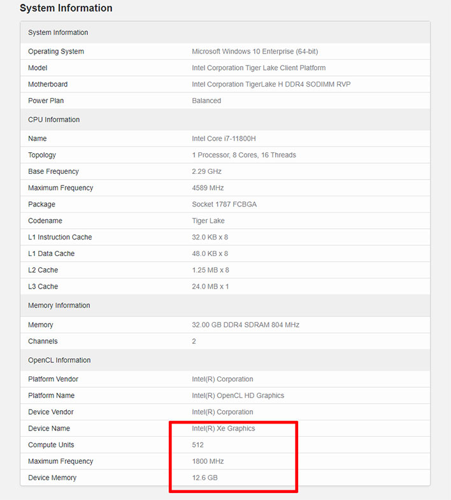Click the Codename row label

click(x=45, y=220)
